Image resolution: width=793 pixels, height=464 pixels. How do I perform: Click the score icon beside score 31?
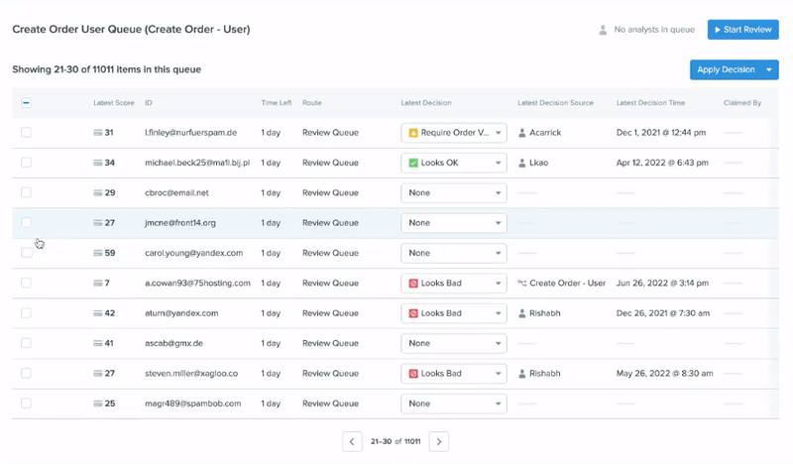(97, 133)
